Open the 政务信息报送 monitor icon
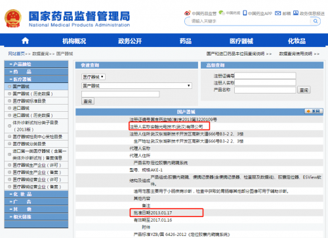This screenshot has width=328, height=238. point(296,13)
